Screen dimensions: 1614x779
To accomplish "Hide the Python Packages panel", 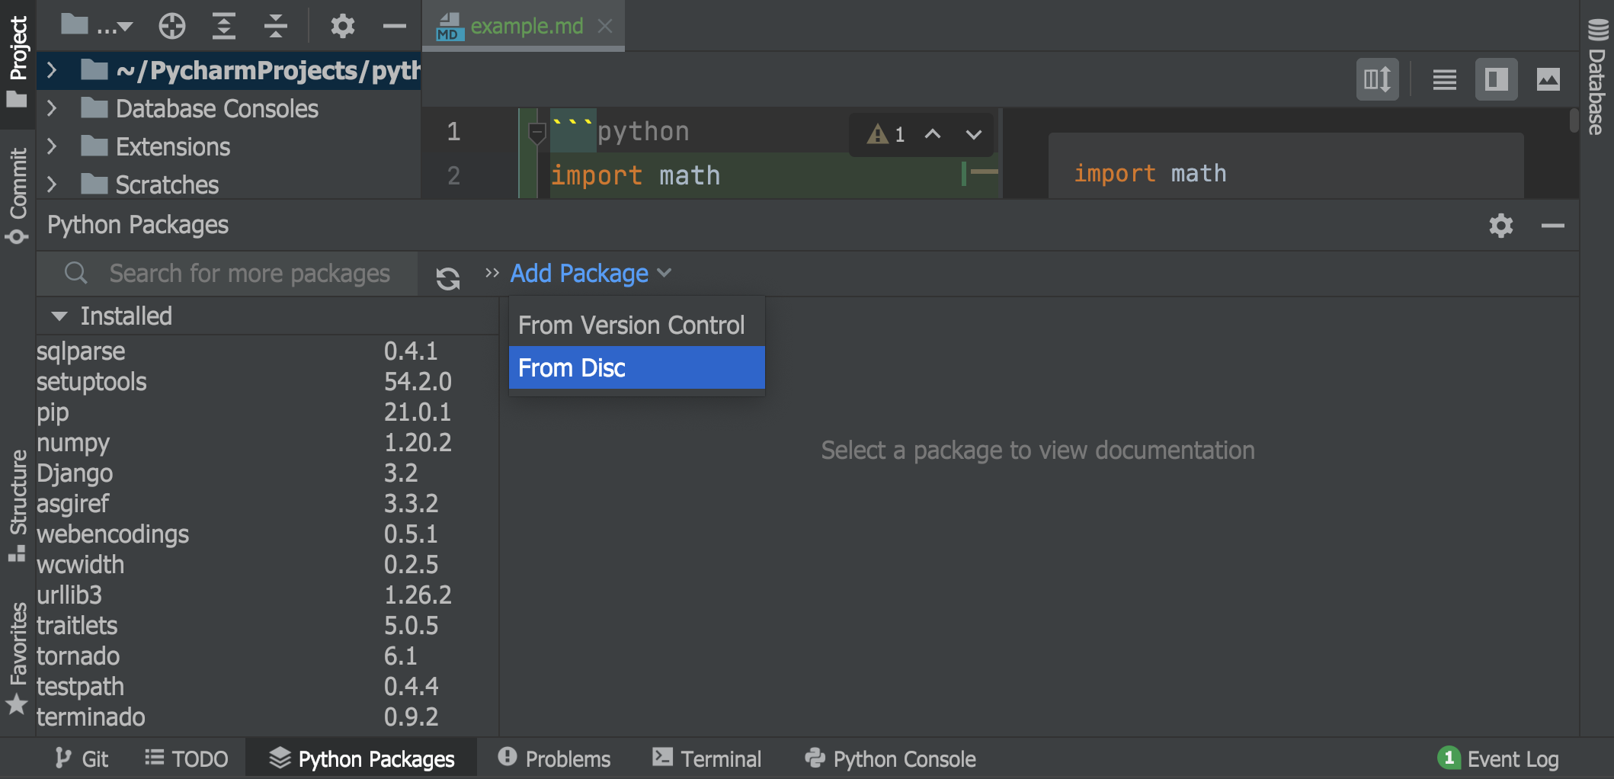I will [1553, 225].
